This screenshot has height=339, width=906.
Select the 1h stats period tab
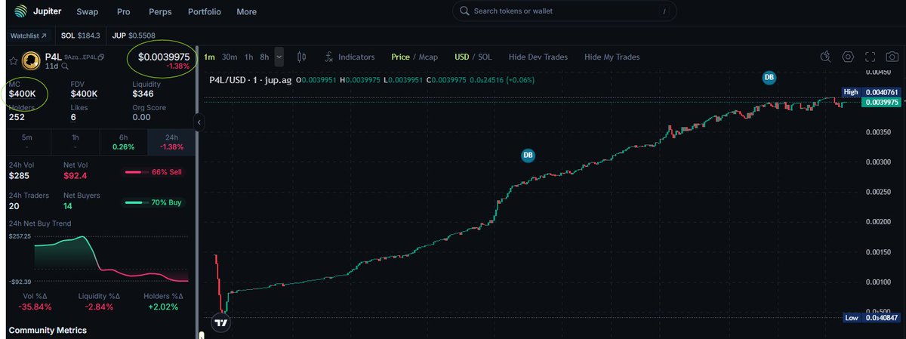[x=75, y=142]
